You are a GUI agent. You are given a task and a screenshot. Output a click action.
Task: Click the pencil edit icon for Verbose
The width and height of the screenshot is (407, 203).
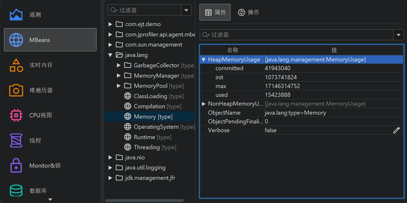click(x=396, y=130)
